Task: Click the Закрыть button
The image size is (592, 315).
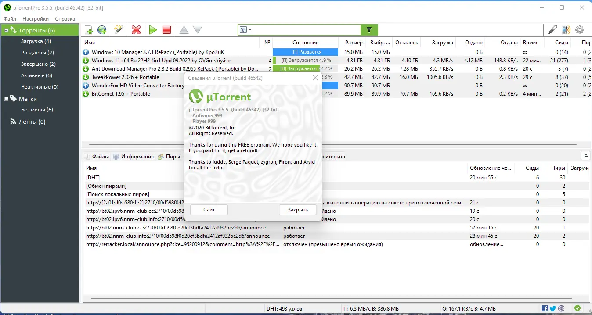Action: 298,210
